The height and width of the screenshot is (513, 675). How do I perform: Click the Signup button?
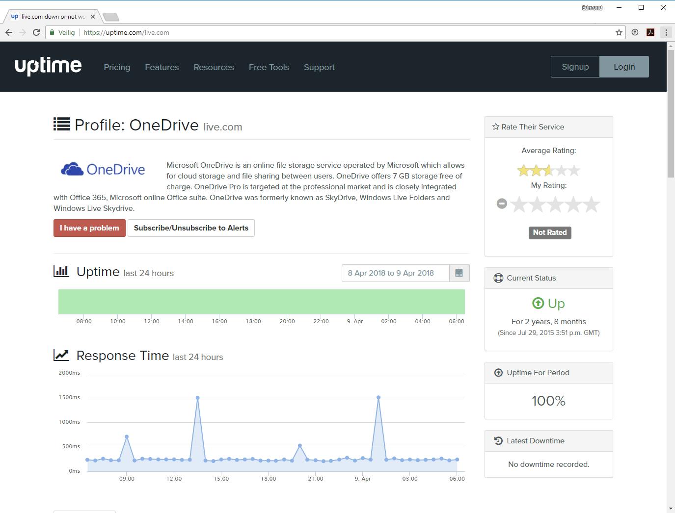[575, 67]
